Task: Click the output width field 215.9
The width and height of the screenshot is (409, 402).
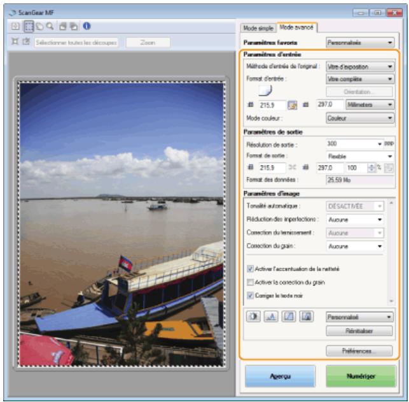Action: [x=272, y=168]
